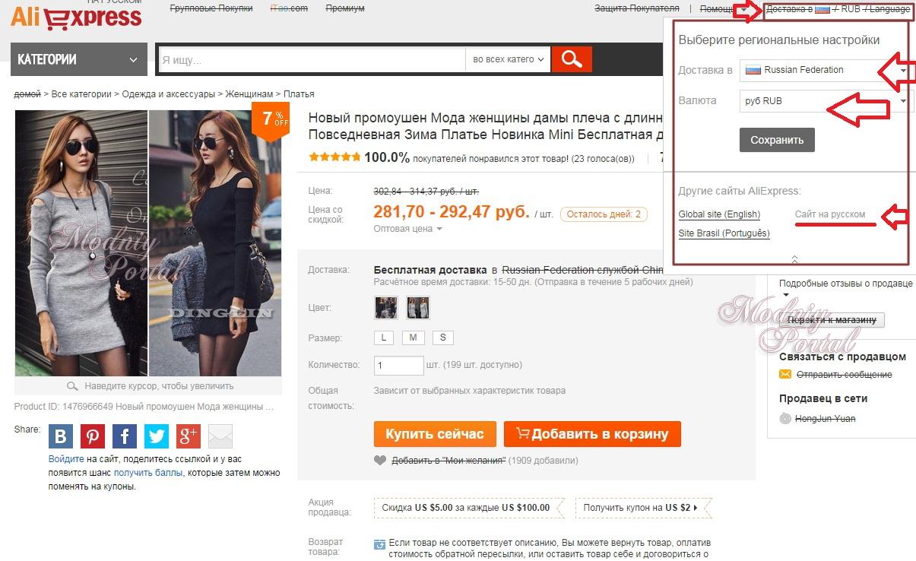The height and width of the screenshot is (561, 916).
Task: Click Добавить в "Мои желания" link
Action: pos(448,461)
